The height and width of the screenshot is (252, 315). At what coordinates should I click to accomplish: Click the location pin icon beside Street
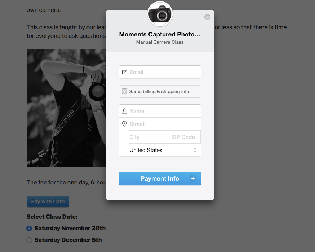coord(125,124)
